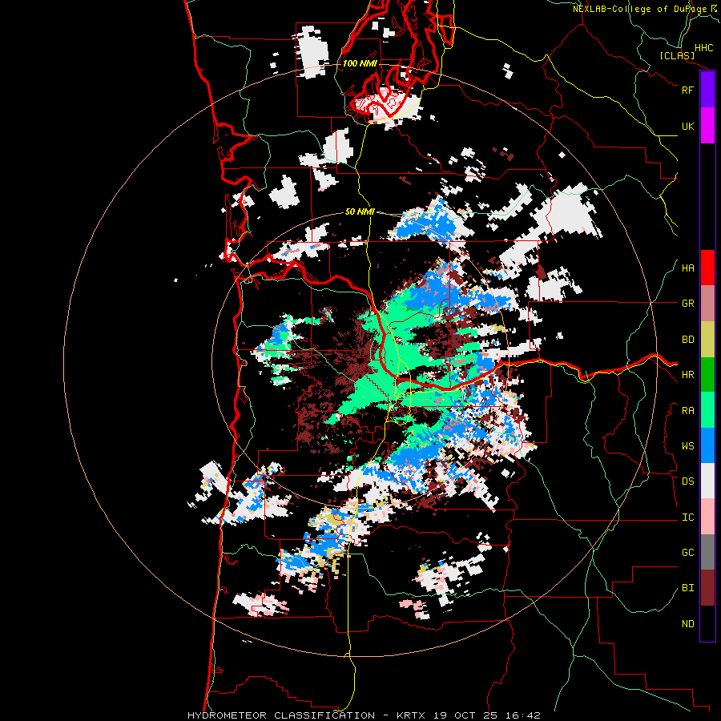Click the RA legend label
Screen dimensions: 721x721
click(x=687, y=411)
